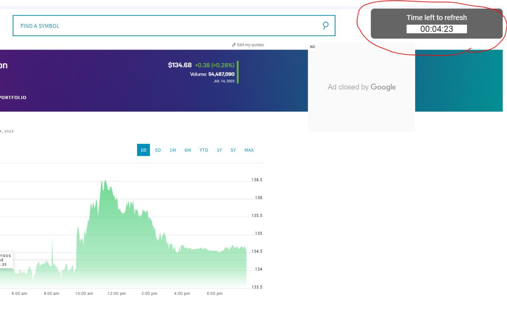507x317 pixels.
Task: Click the 133.5 y-axis label
Action: (x=257, y=287)
